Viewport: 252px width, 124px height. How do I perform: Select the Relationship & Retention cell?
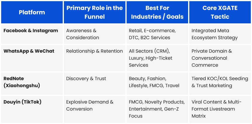(94, 51)
